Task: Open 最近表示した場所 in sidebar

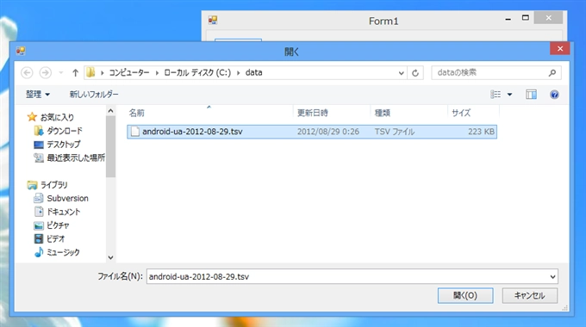Action: (76, 157)
